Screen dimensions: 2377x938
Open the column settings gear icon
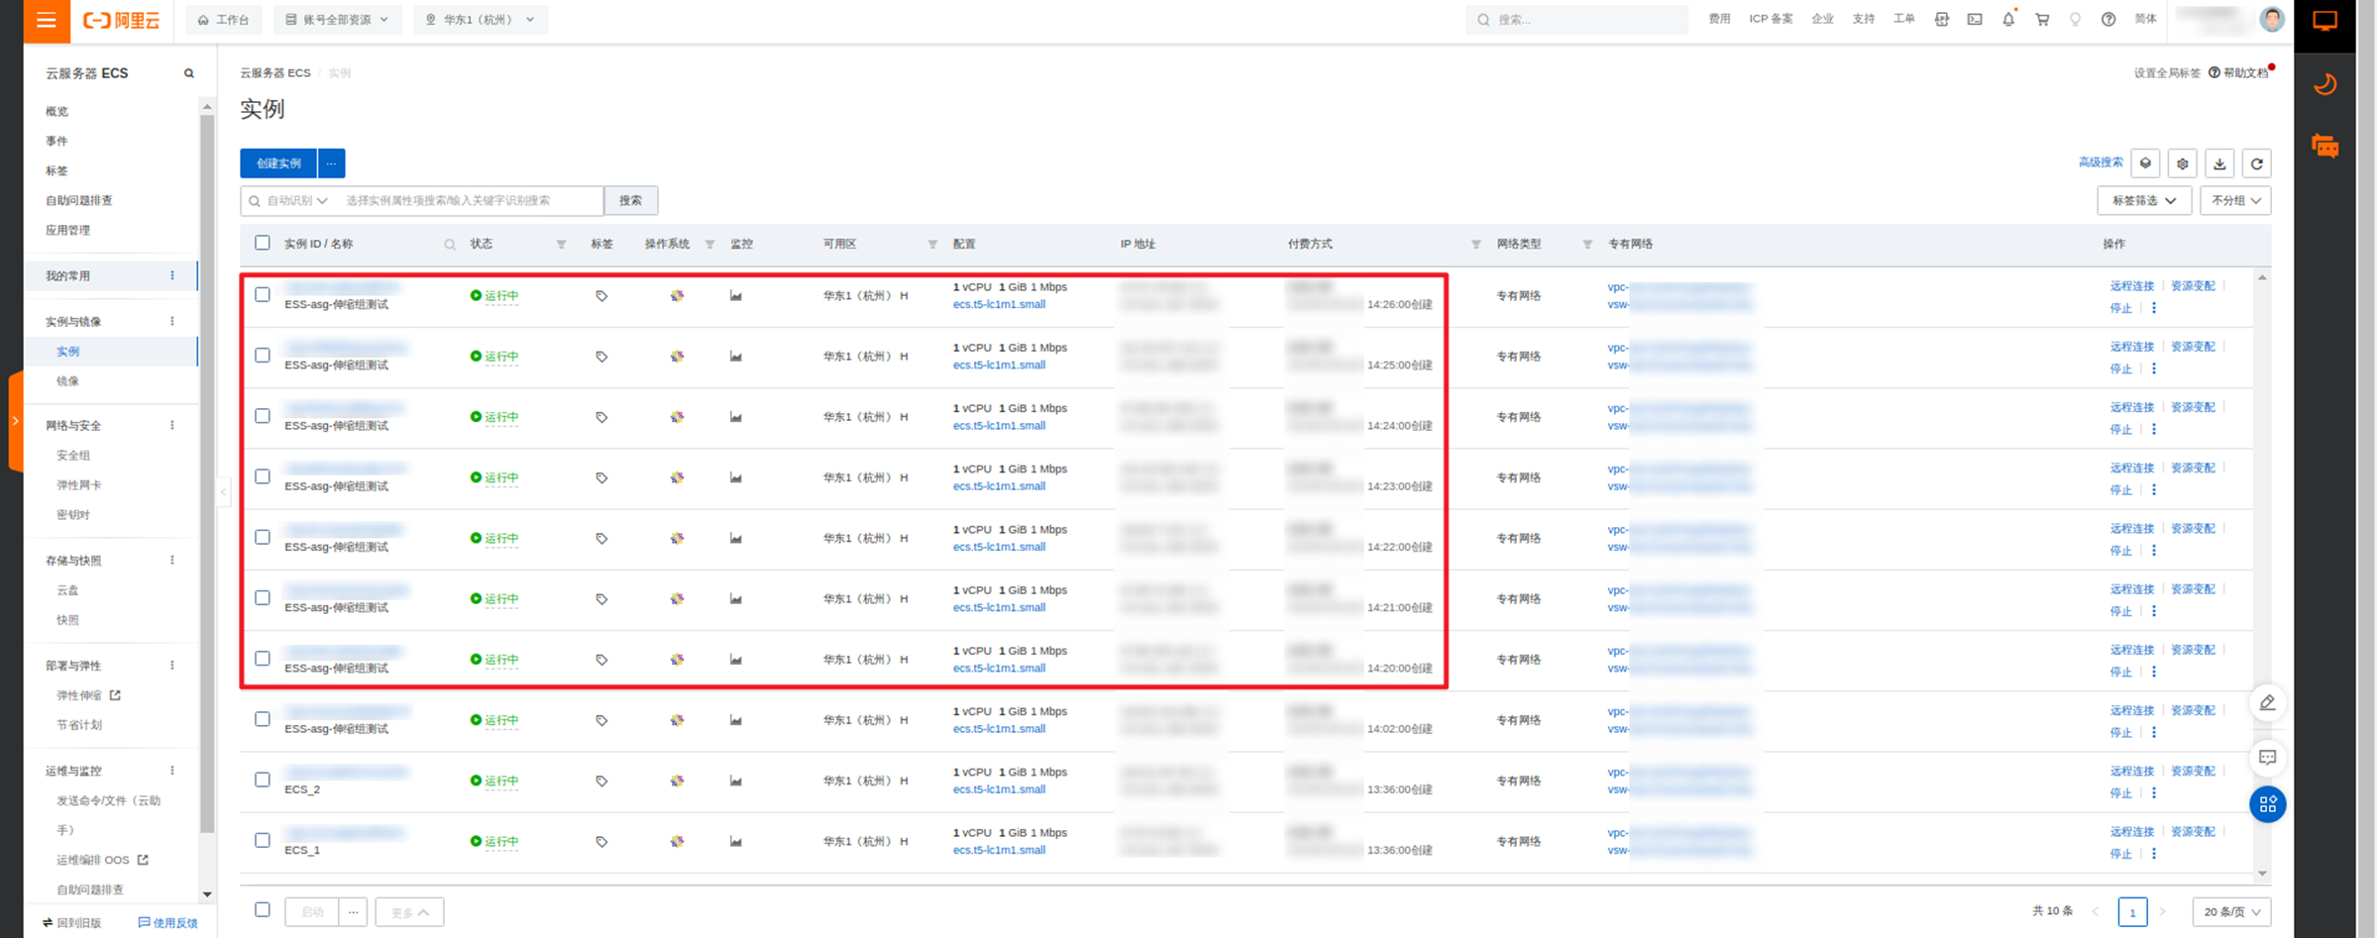click(2182, 163)
